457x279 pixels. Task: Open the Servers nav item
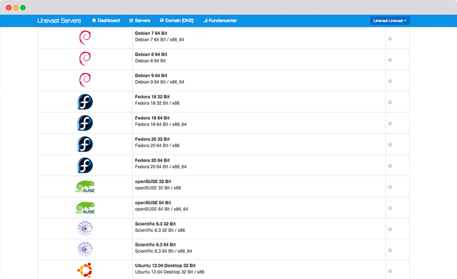(139, 20)
